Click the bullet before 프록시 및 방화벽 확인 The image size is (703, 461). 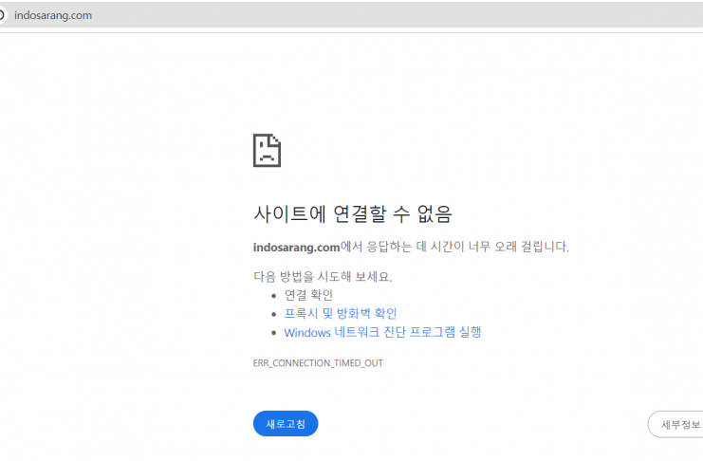(x=273, y=314)
